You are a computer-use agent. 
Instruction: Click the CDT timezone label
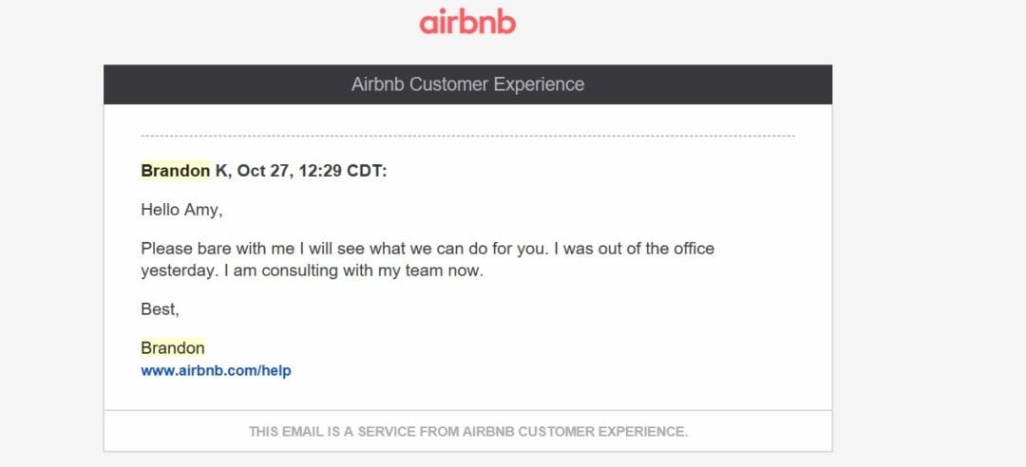(367, 171)
